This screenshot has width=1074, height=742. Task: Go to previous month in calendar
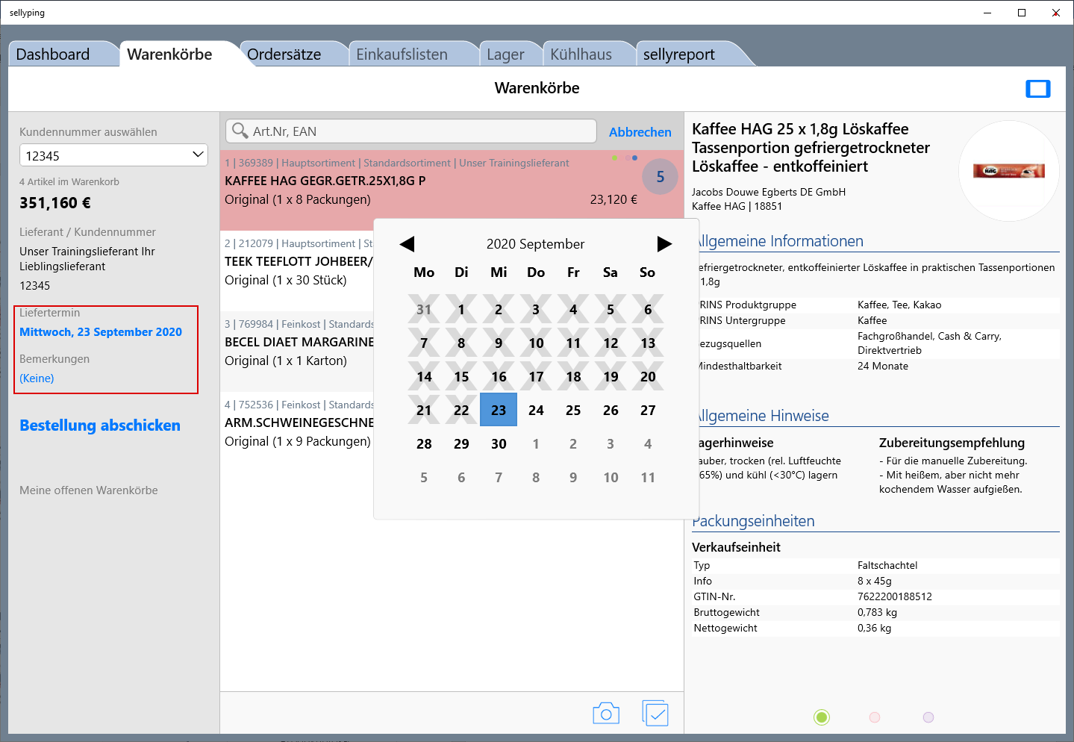coord(407,244)
